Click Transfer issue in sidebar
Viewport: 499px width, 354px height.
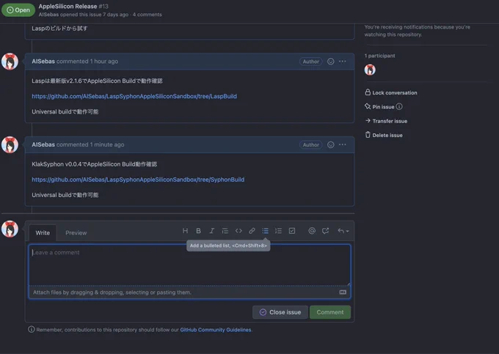386,121
